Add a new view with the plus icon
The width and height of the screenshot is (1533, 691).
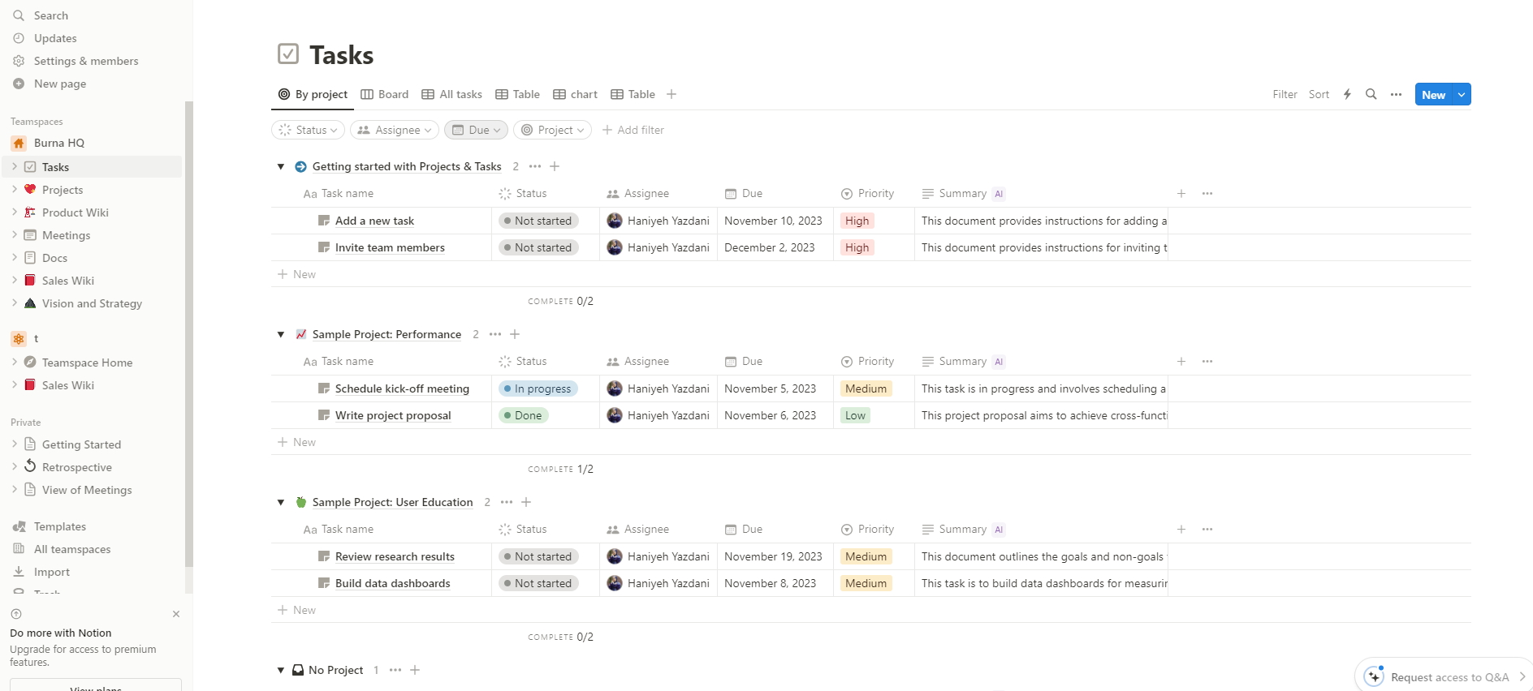pos(671,94)
